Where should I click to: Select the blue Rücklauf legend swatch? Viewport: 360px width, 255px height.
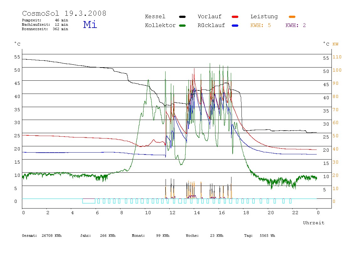tap(235, 25)
